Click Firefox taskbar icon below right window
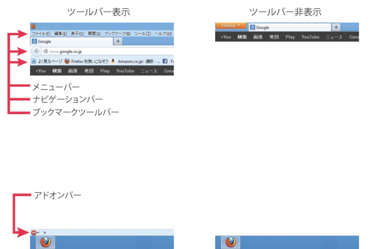 click(230, 242)
